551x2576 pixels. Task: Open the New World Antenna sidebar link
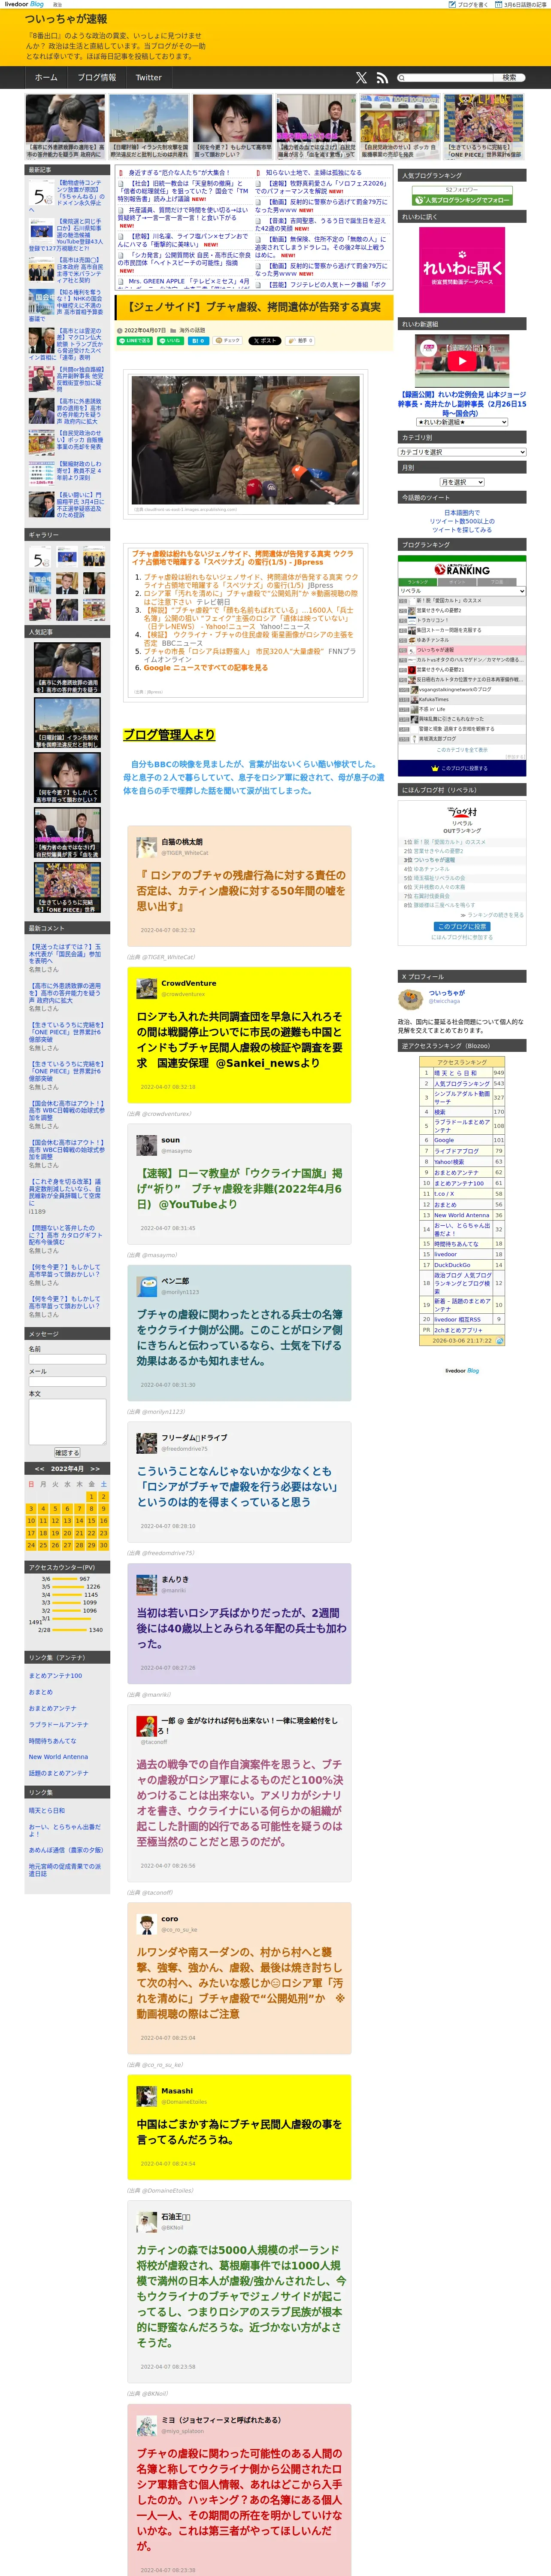[x=58, y=1757]
